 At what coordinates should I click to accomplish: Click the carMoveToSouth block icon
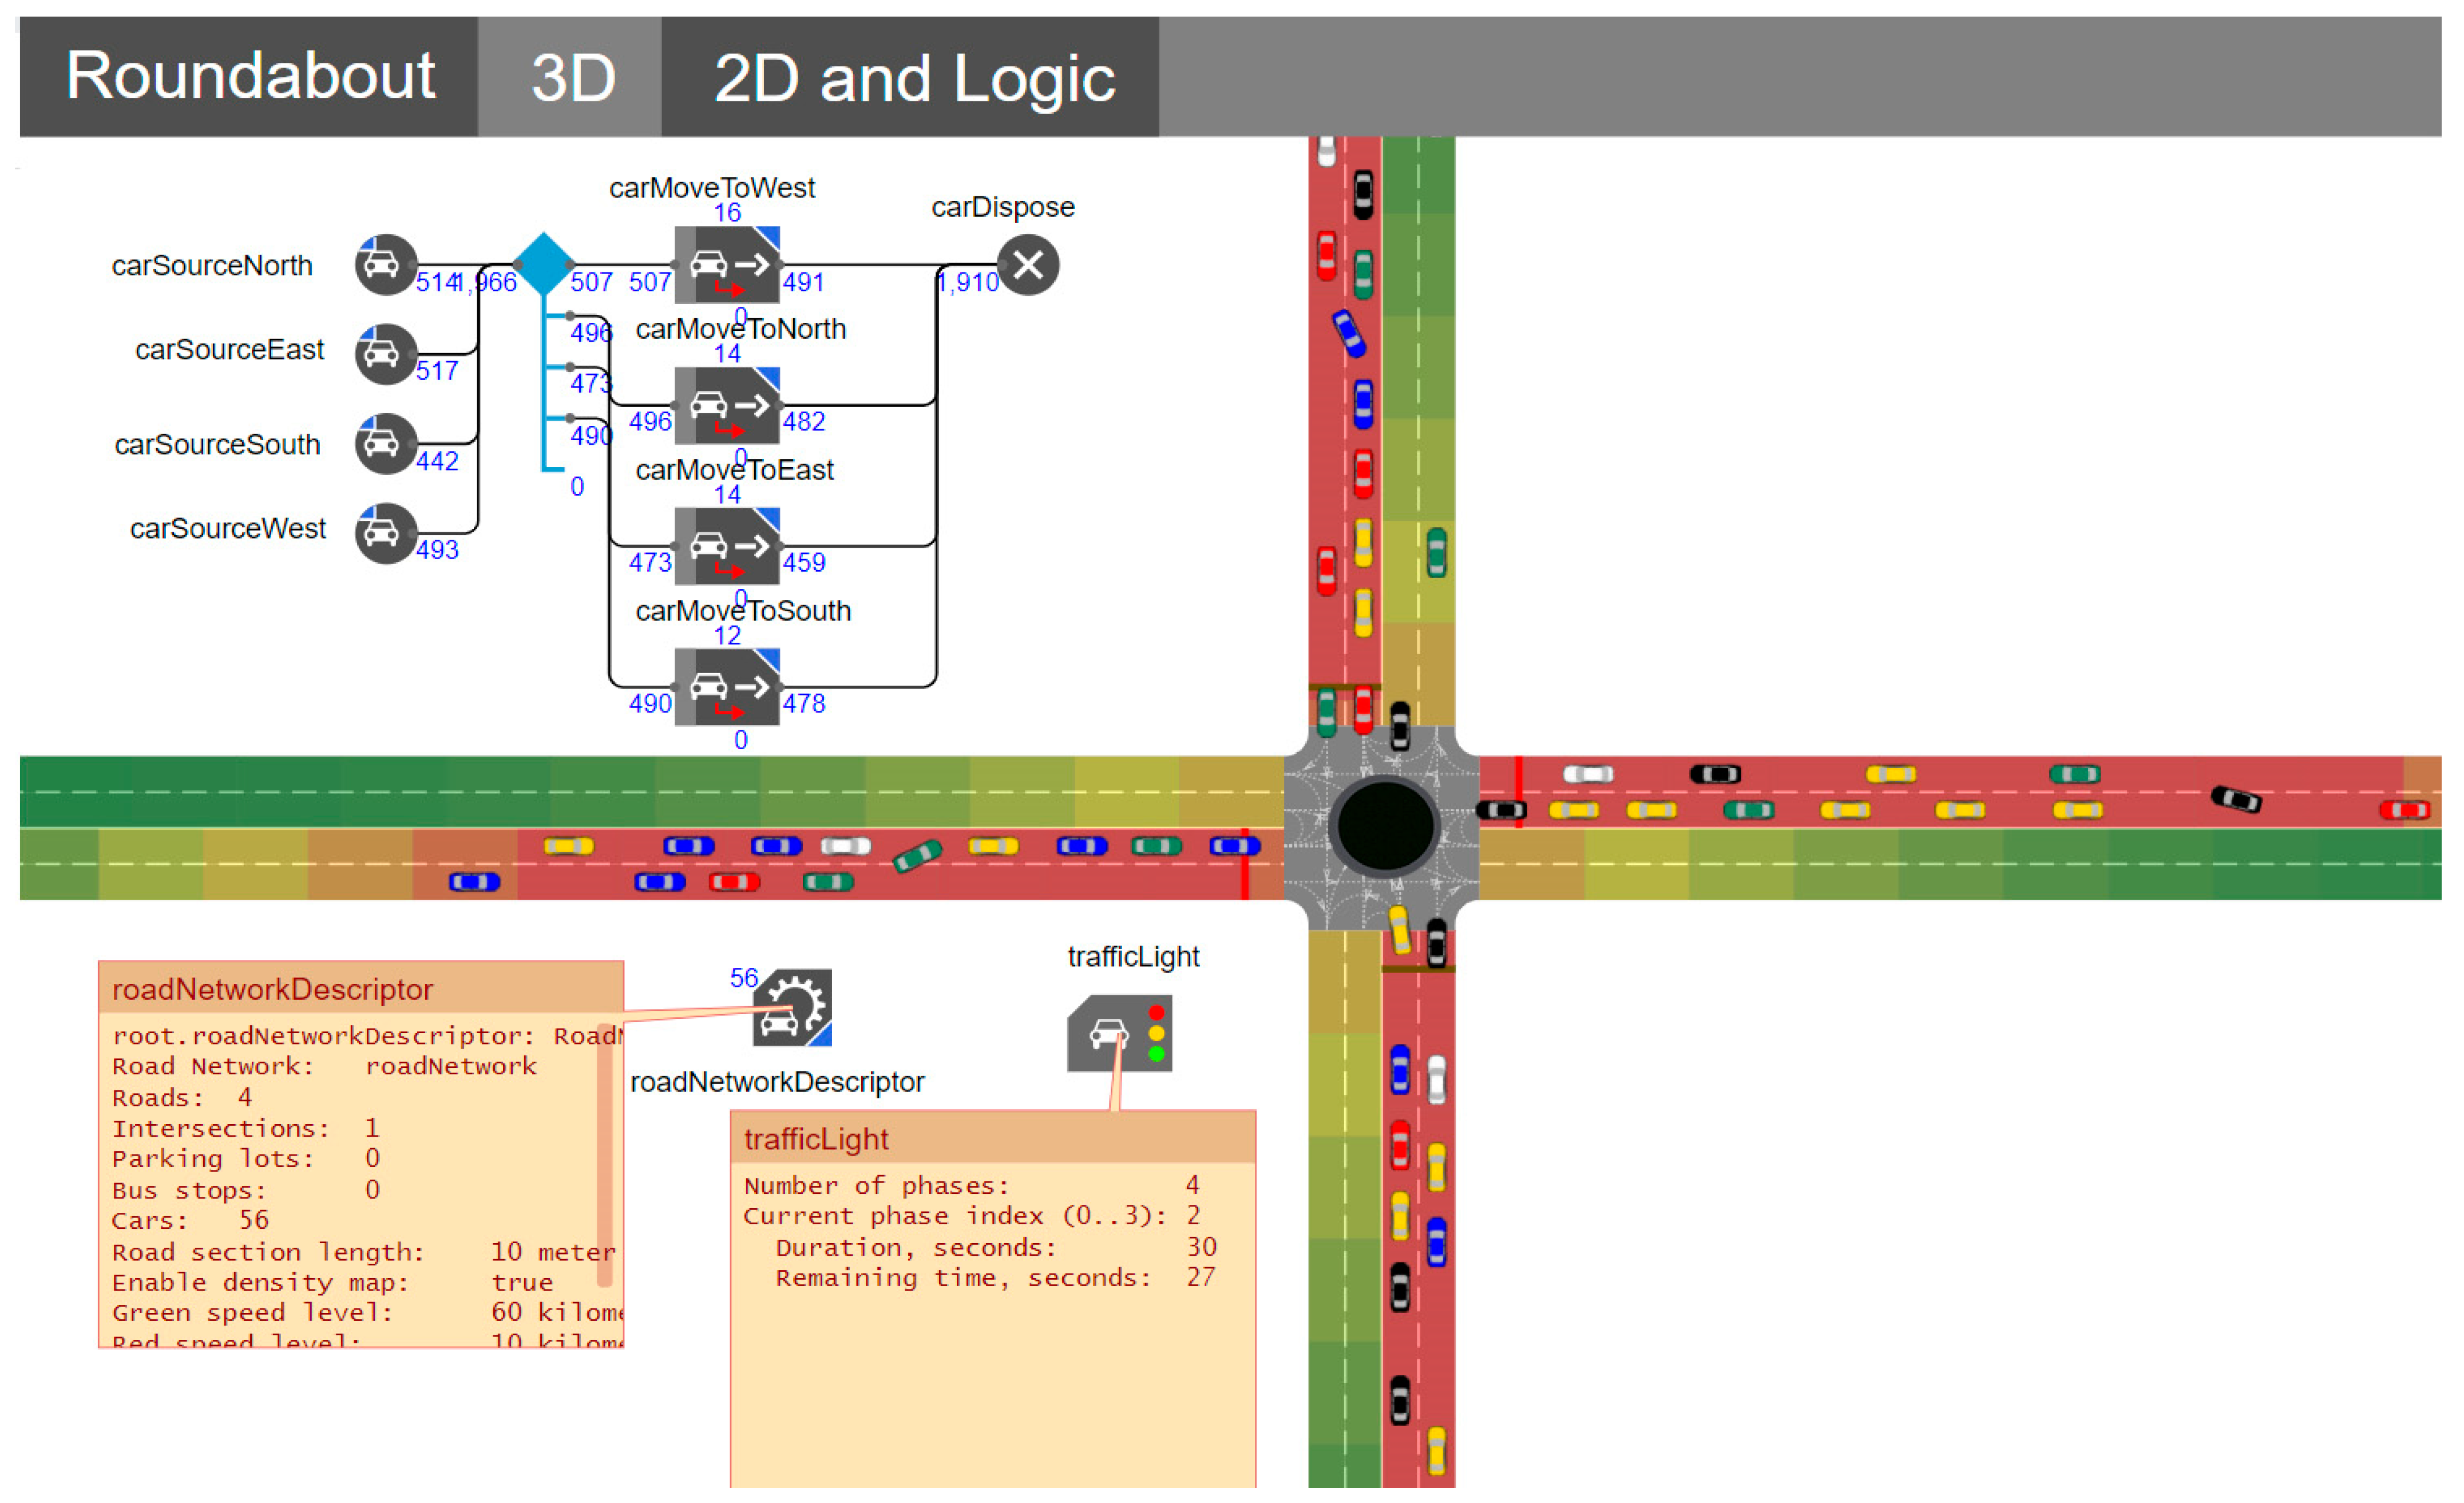(x=727, y=688)
